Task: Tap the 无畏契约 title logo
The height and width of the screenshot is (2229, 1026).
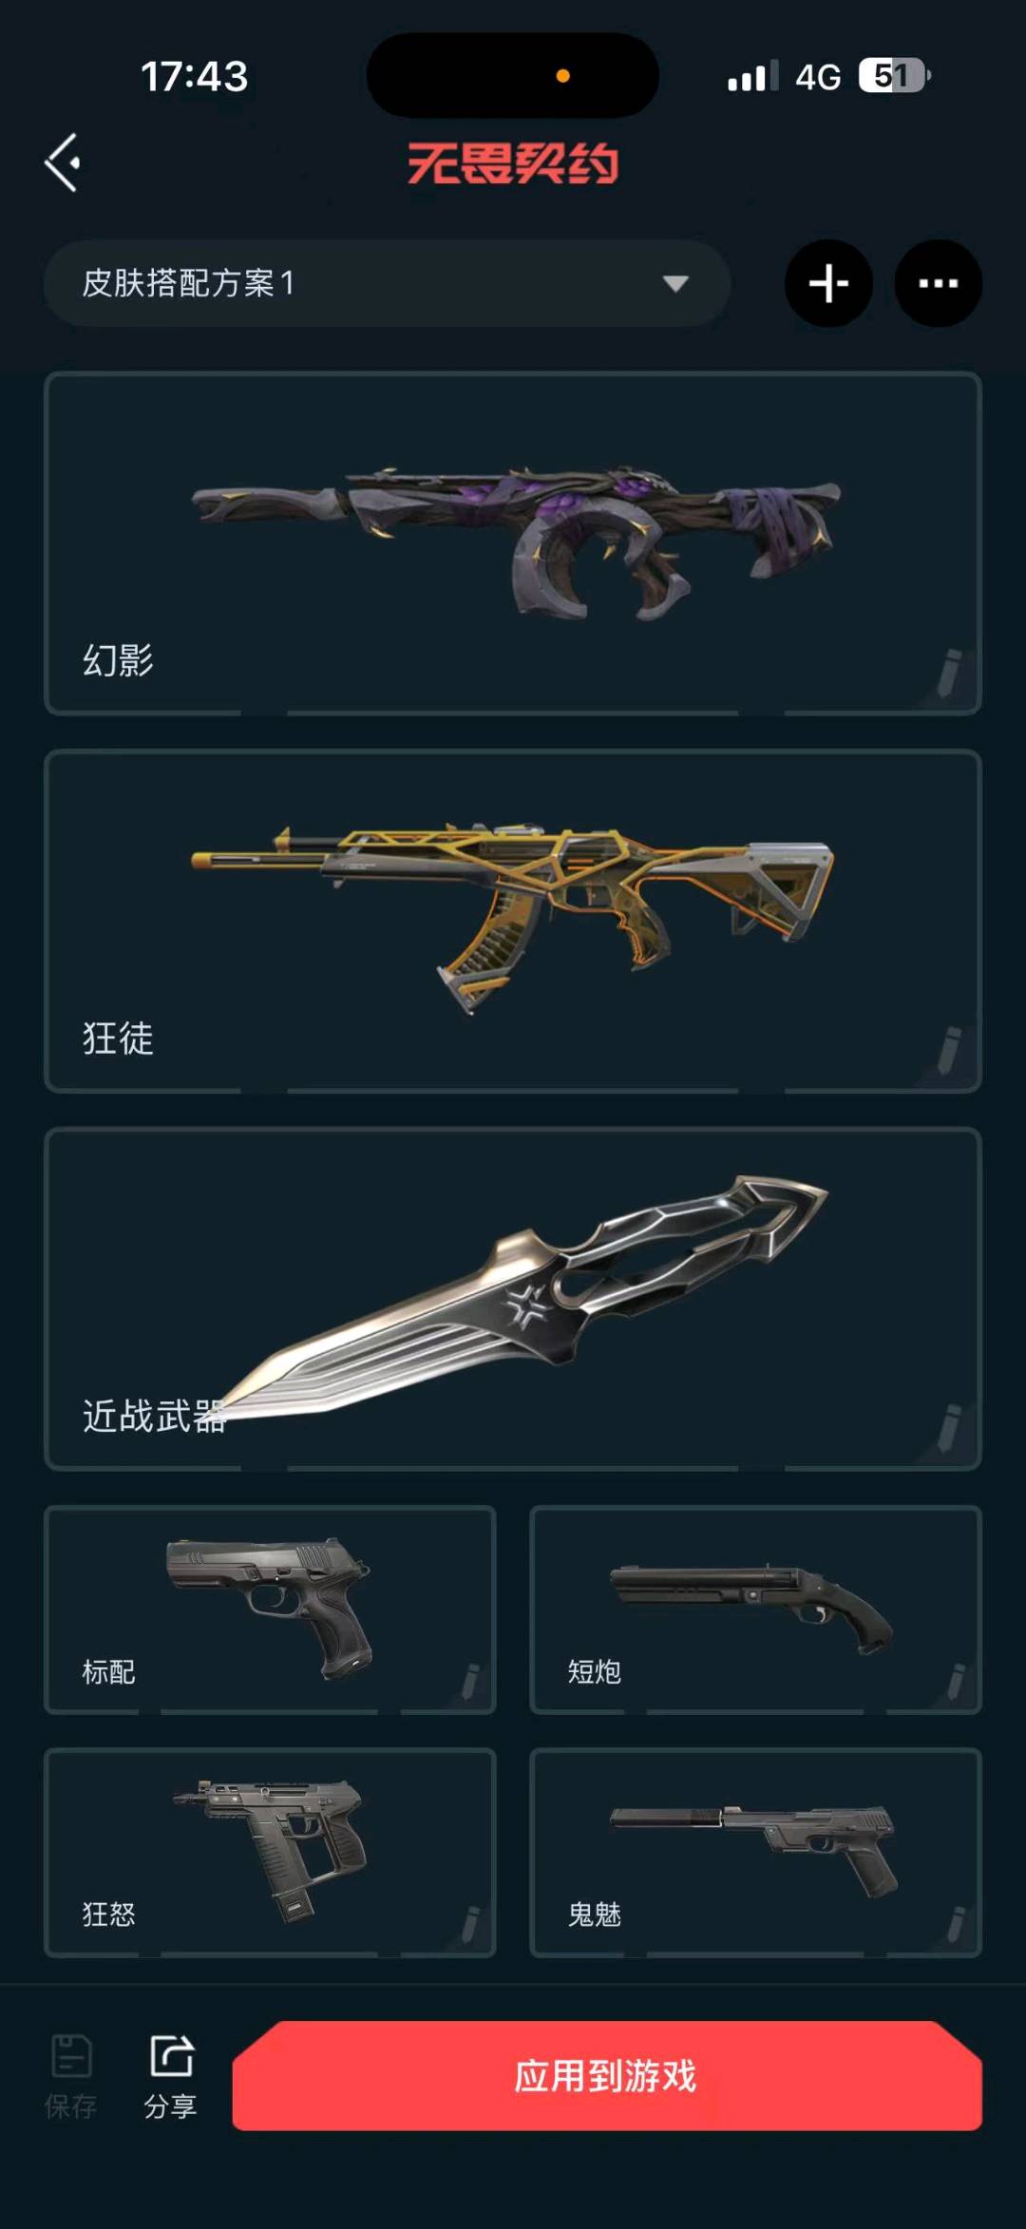Action: pos(513,163)
